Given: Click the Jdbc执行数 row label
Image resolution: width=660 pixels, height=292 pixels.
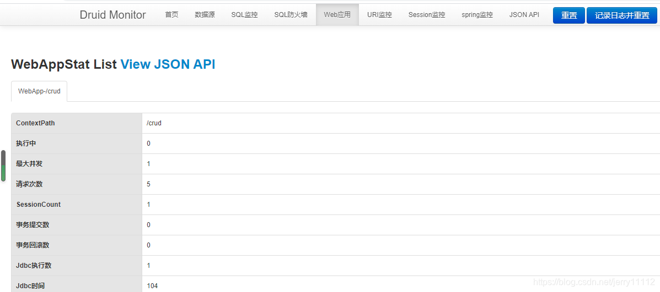Looking at the screenshot, I should point(34,266).
